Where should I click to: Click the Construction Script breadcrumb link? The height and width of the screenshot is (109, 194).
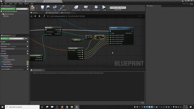coord(76,16)
